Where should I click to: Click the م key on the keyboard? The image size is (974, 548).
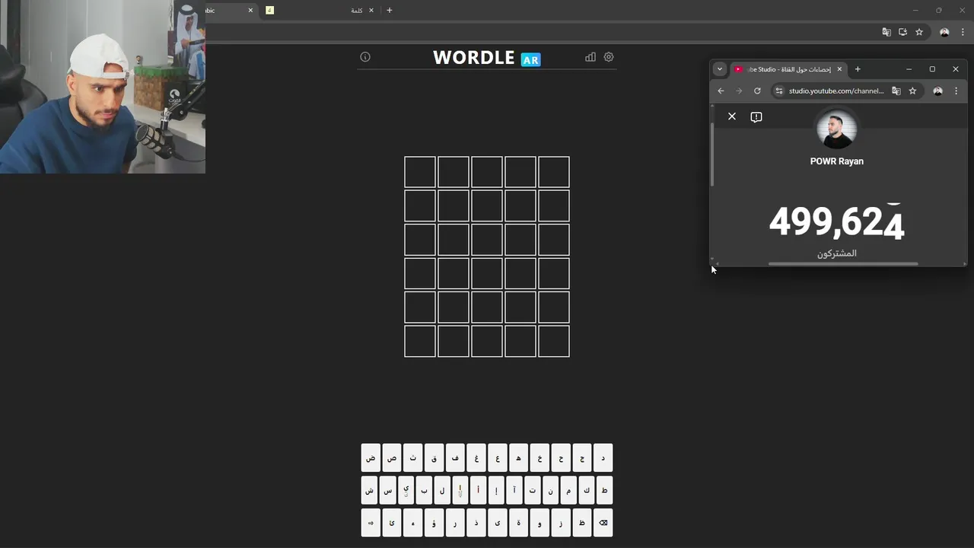coord(568,490)
